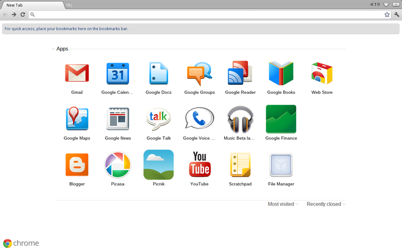402x251 pixels.
Task: Launch Google Reader app
Action: tap(240, 73)
